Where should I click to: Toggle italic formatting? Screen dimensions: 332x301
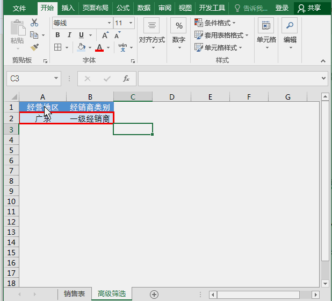click(69, 35)
